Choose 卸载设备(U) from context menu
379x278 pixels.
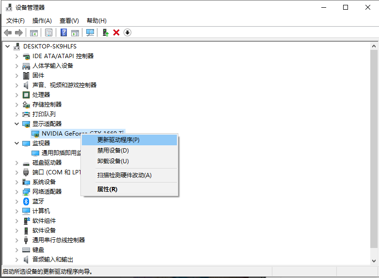pos(129,161)
